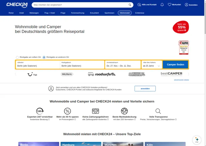The image size is (206, 146).
Task: Click the Euro Bestes Reiseportal award badge
Action: point(184,47)
